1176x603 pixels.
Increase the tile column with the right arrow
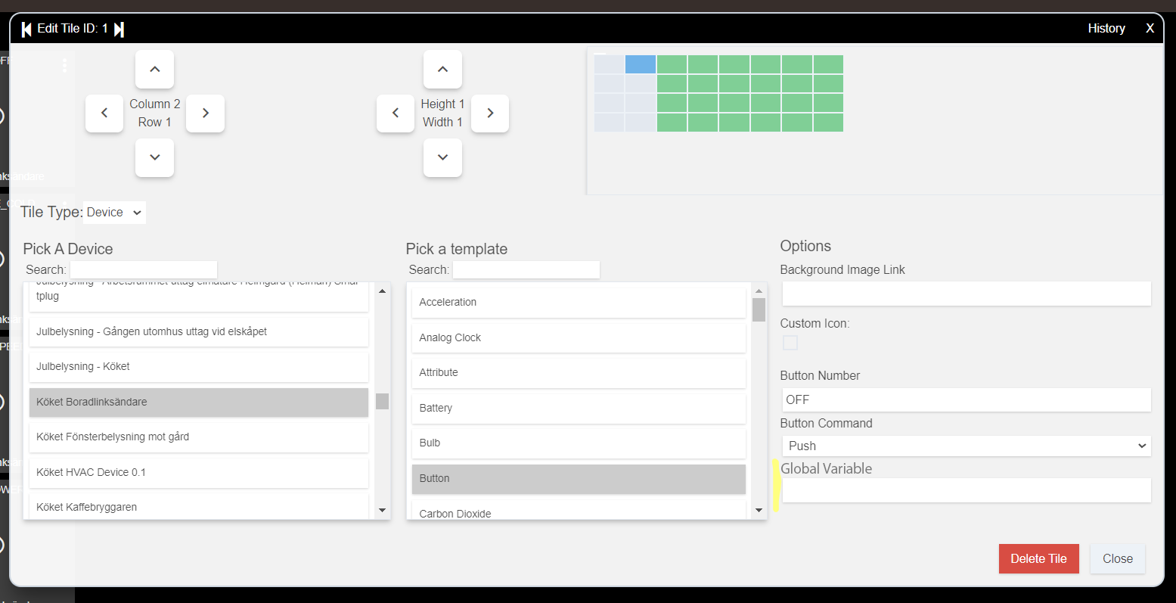click(x=204, y=113)
